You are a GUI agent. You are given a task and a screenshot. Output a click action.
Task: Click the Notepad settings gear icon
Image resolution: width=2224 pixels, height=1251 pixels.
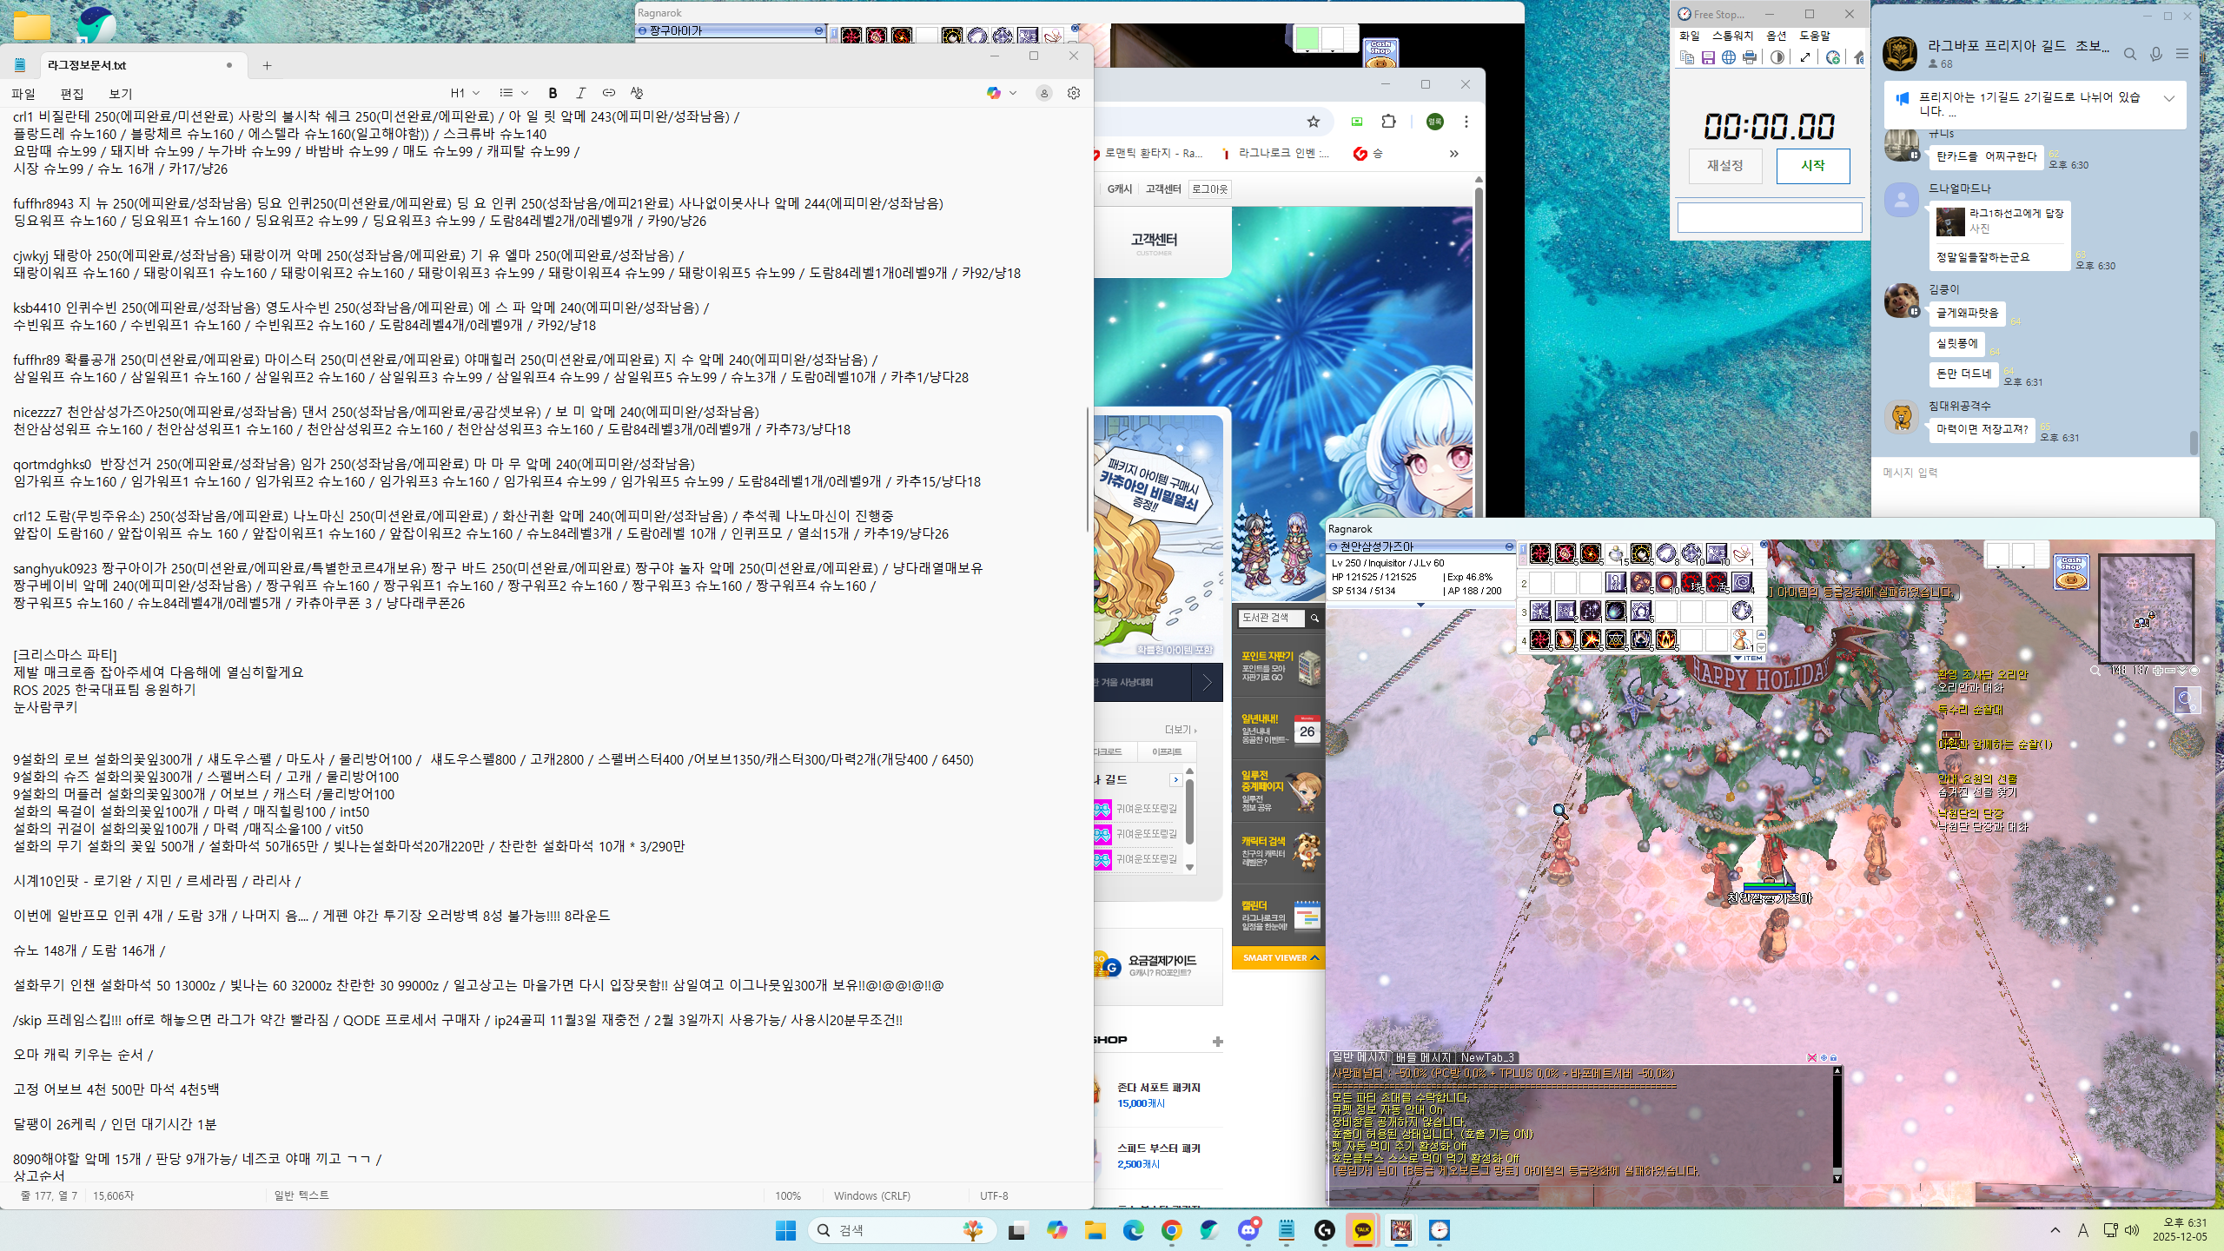click(x=1074, y=93)
